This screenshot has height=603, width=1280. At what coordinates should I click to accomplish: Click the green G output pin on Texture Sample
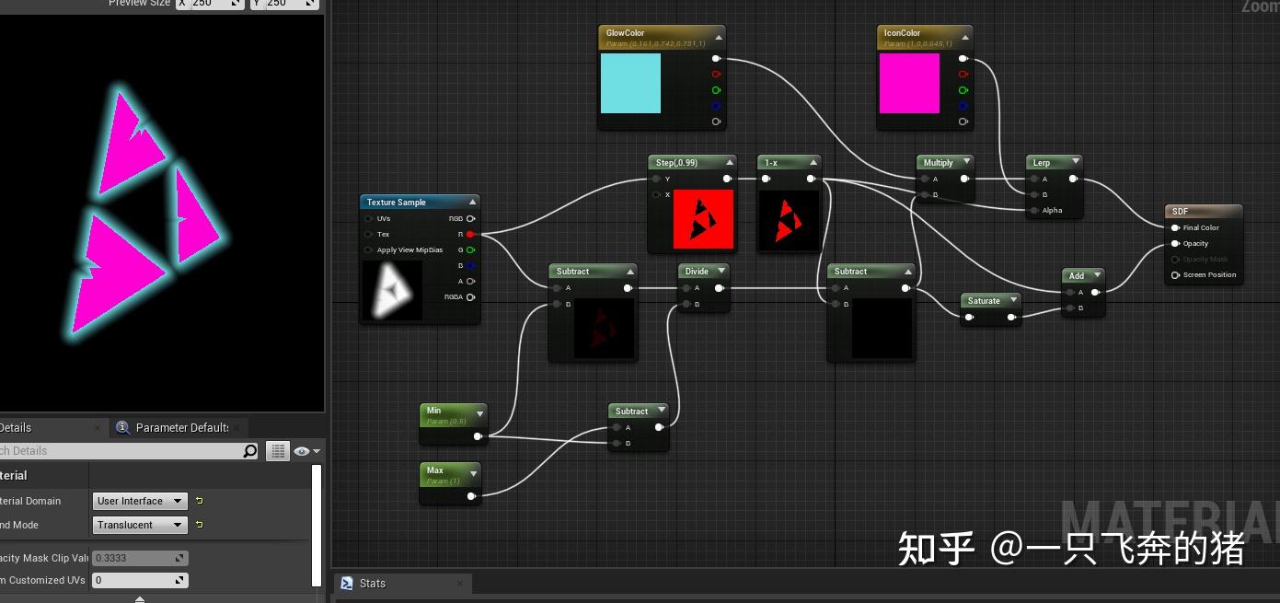click(471, 249)
